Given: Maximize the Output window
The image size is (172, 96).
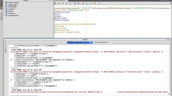Looking at the screenshot, I should coord(169,40).
